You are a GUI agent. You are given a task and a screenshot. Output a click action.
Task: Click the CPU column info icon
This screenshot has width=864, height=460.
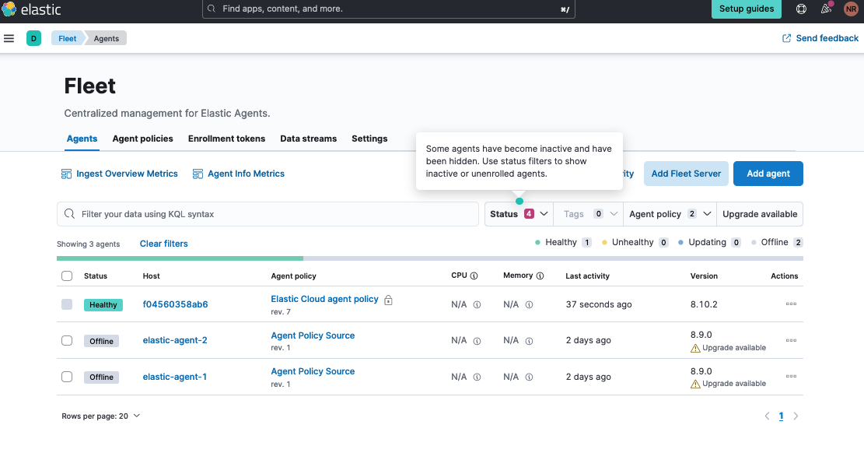point(474,276)
